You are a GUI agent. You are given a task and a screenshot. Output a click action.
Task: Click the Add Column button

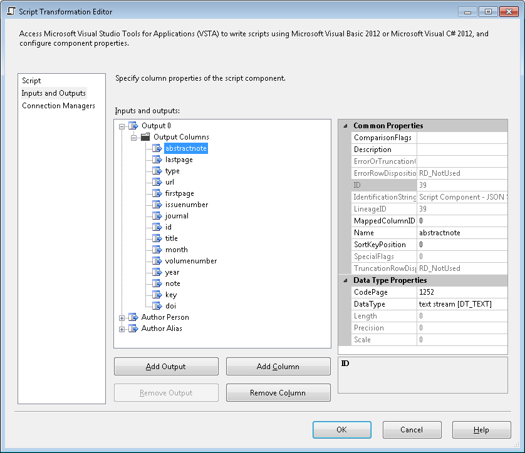tap(278, 366)
